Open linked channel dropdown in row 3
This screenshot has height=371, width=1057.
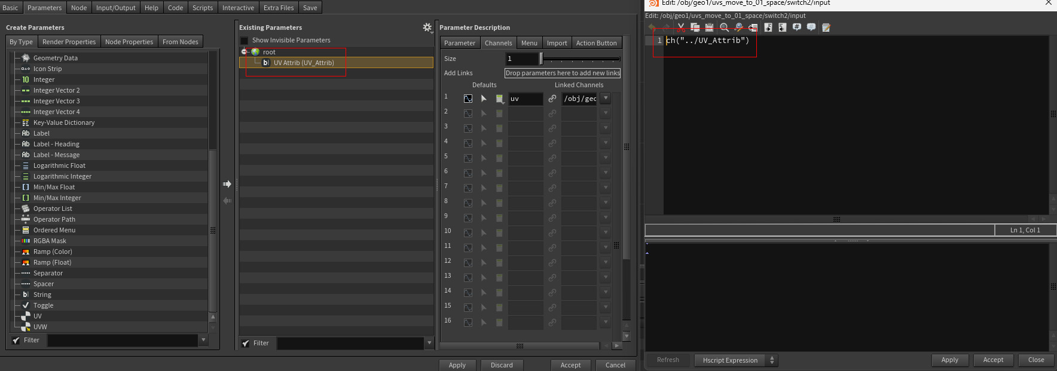[x=606, y=128]
